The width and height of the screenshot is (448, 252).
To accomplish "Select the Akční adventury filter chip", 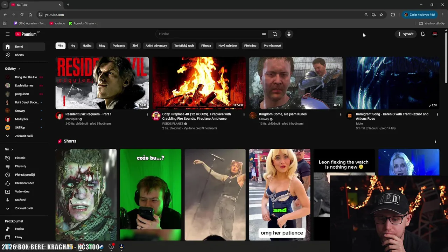I will pyautogui.click(x=156, y=45).
